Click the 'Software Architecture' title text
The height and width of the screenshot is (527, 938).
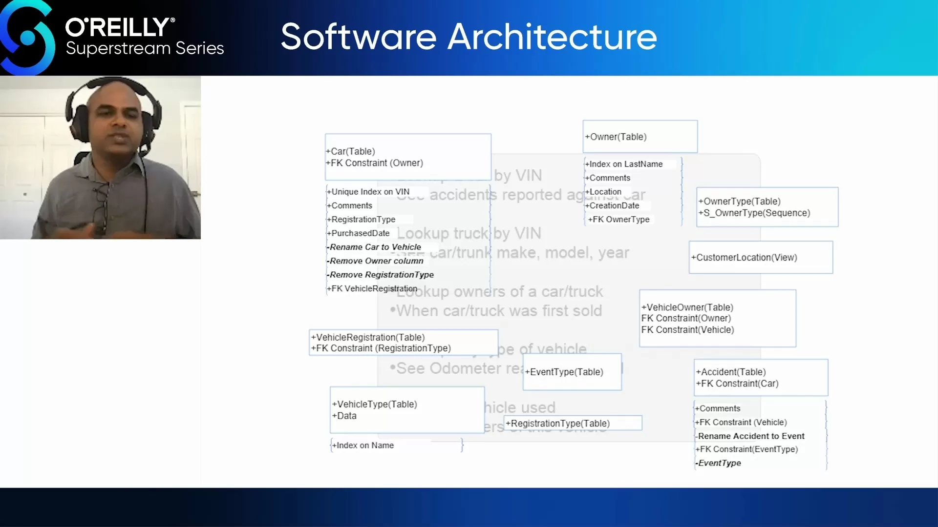[x=469, y=37]
